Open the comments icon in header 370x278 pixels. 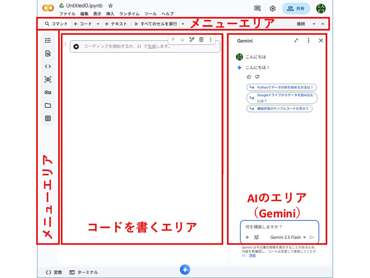tap(257, 9)
